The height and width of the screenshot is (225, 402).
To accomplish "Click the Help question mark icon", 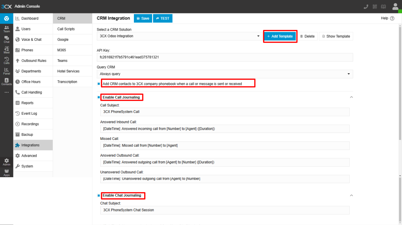I will coord(392,18).
